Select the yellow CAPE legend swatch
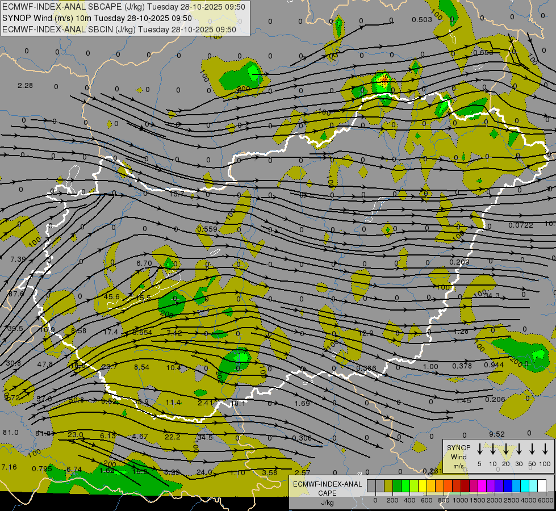This screenshot has width=556, height=511. click(x=423, y=486)
